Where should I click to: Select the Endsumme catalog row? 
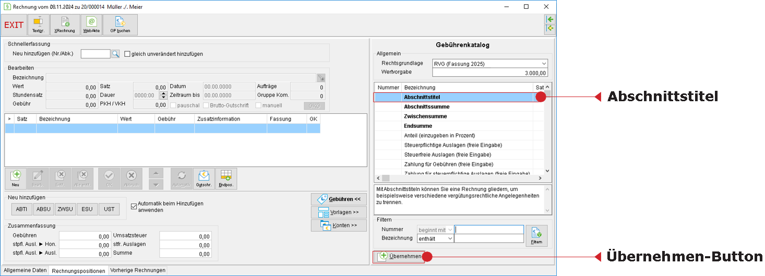click(459, 126)
